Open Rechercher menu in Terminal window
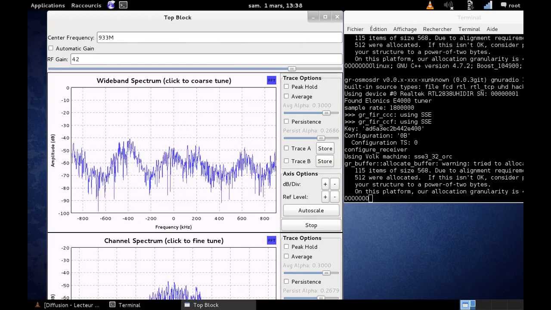The image size is (551, 310). coord(437,29)
